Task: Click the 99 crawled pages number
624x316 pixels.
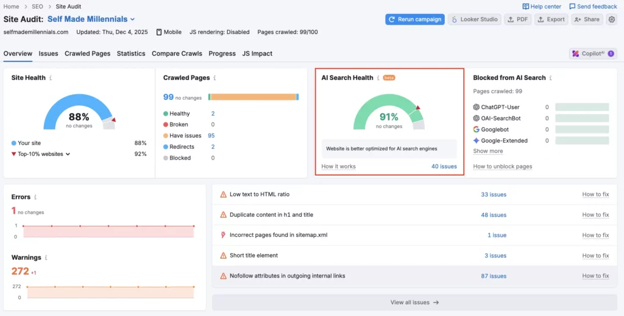Action: click(x=168, y=97)
